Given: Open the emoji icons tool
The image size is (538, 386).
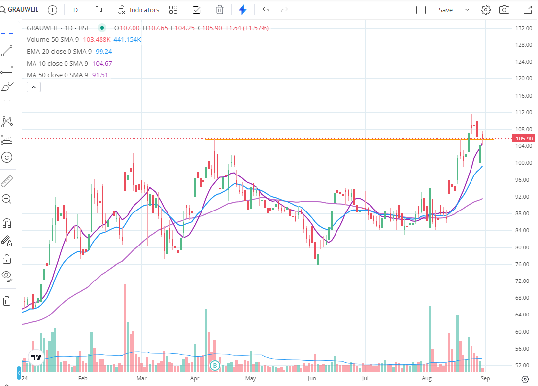Looking at the screenshot, I should point(7,157).
